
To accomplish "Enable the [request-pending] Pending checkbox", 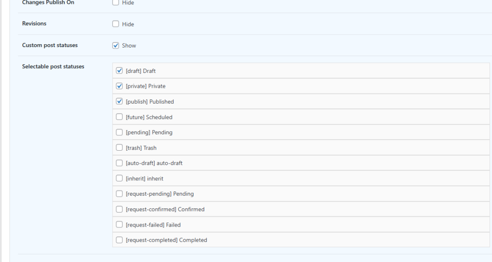I will point(120,193).
